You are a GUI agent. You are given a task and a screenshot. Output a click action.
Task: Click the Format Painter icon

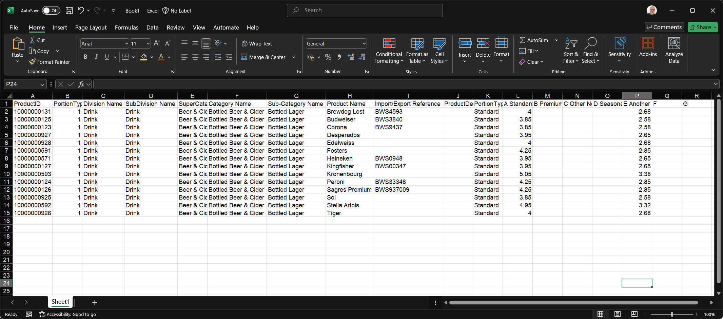[33, 62]
